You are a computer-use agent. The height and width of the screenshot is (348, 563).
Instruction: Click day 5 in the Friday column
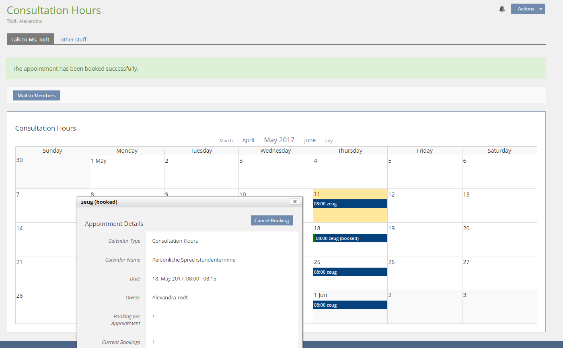[x=424, y=172]
